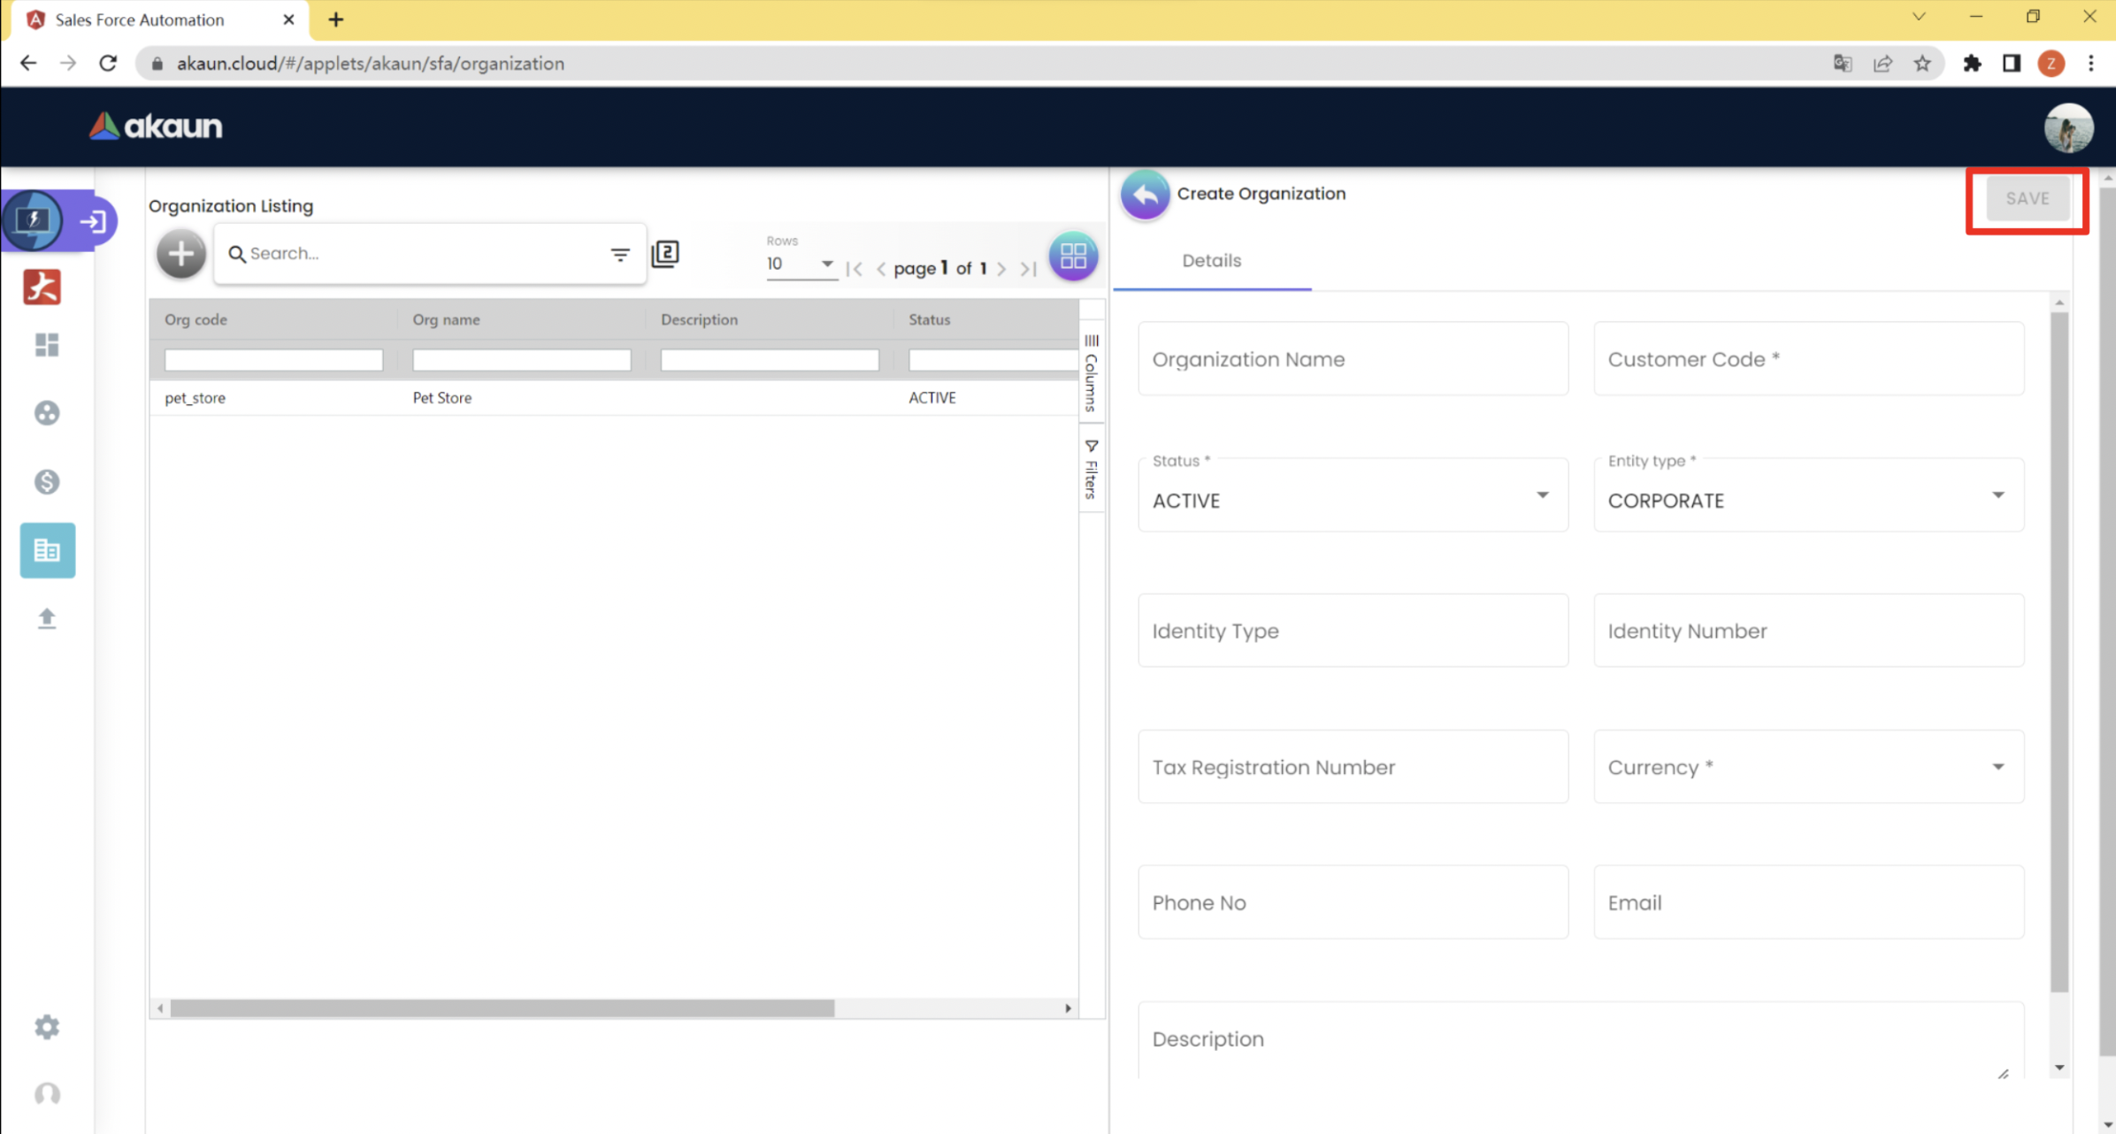The image size is (2116, 1134).
Task: Click the plus button to add an organization
Action: [x=180, y=254]
